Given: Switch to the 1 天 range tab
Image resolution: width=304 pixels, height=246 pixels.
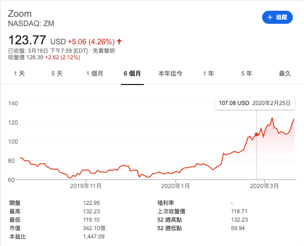Looking at the screenshot, I should (20, 74).
